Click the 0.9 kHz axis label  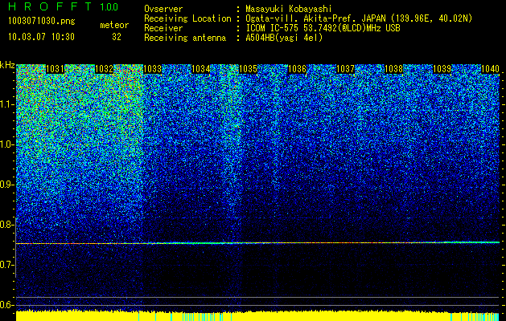pyautogui.click(x=7, y=185)
